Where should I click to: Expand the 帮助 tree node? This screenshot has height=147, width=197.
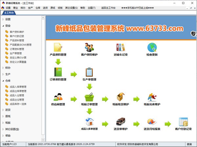[x=3, y=136]
